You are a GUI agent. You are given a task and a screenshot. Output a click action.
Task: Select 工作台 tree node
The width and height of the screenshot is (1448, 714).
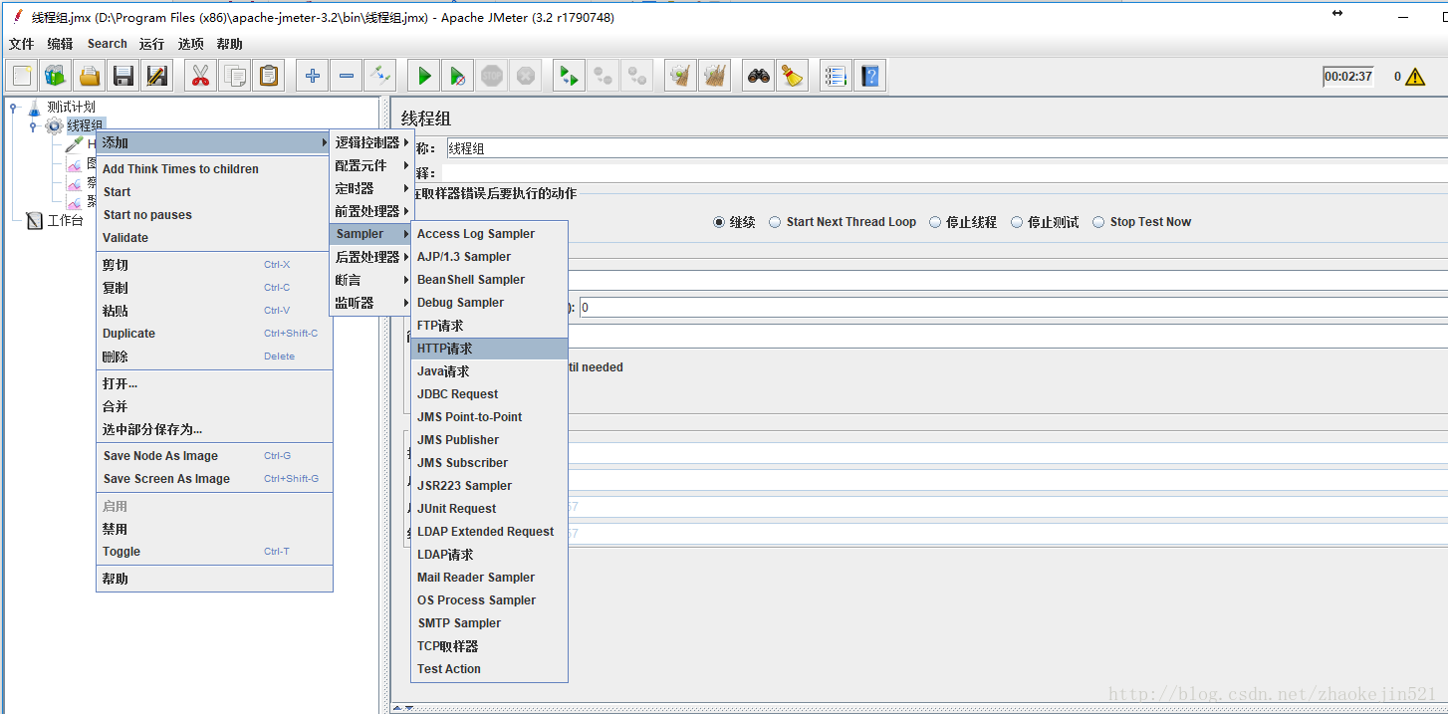tap(65, 221)
